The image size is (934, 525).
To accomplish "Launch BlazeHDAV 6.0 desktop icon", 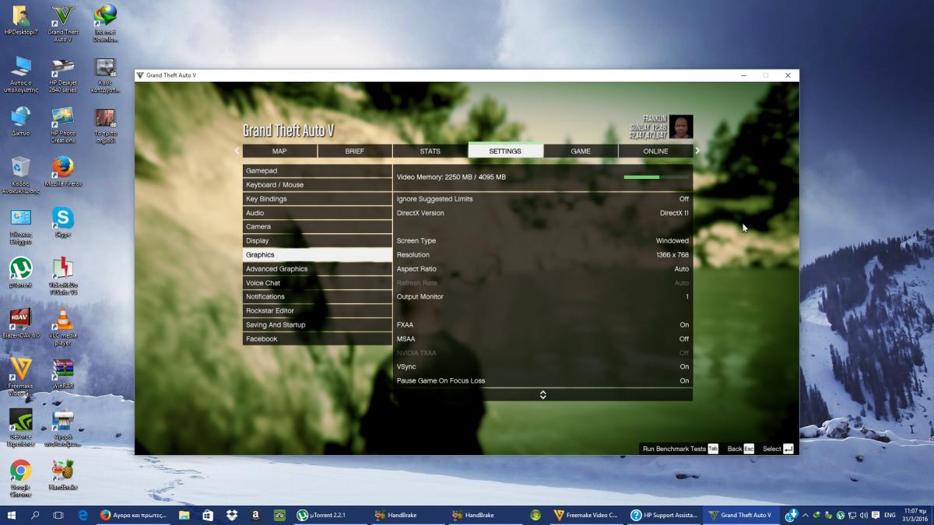I will [21, 323].
